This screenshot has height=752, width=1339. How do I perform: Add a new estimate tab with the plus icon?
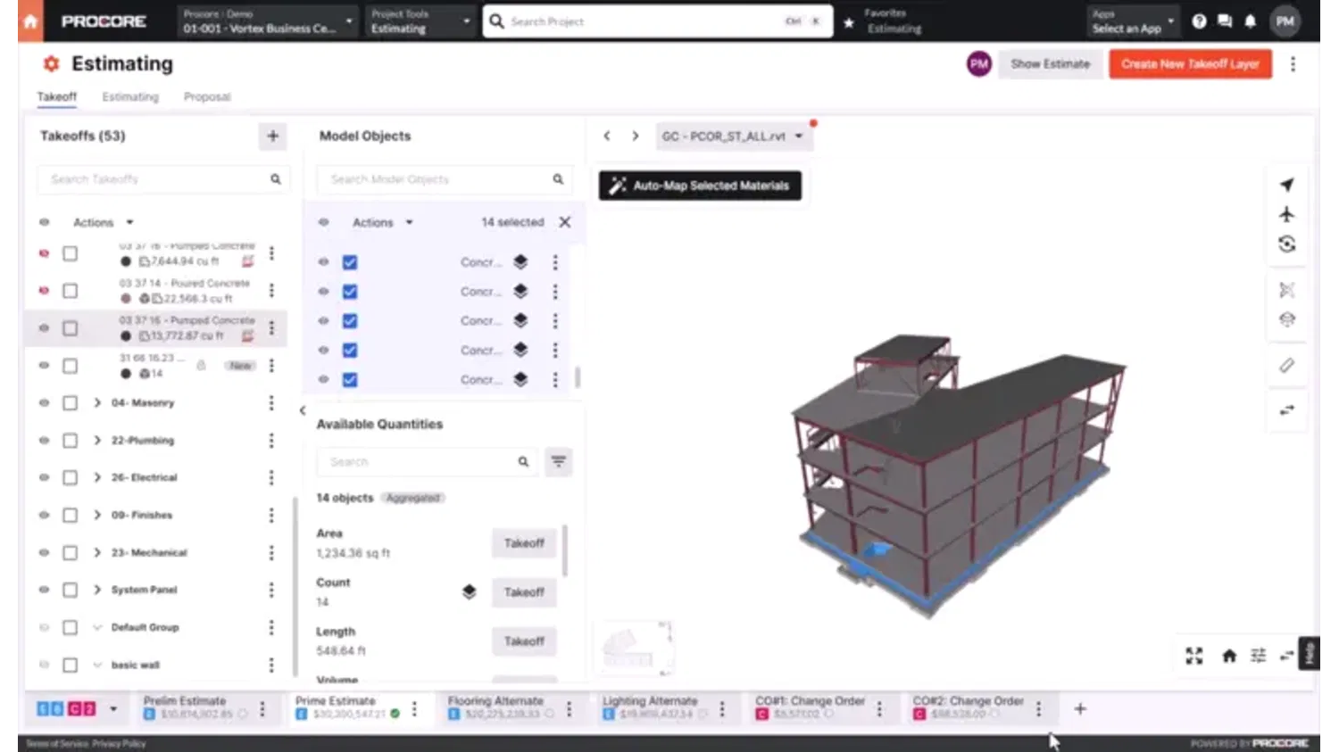click(x=1080, y=708)
